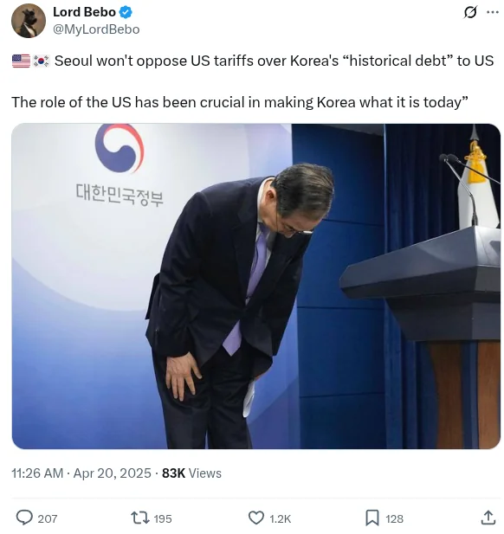
Task: Click the blue verified badge
Action: pos(126,13)
